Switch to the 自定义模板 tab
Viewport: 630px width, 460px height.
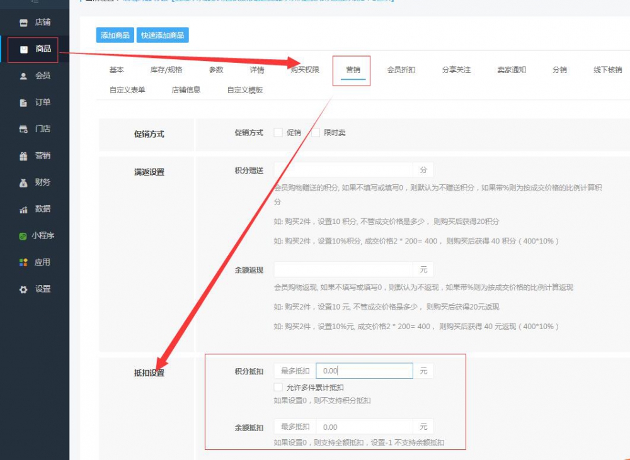pyautogui.click(x=245, y=90)
